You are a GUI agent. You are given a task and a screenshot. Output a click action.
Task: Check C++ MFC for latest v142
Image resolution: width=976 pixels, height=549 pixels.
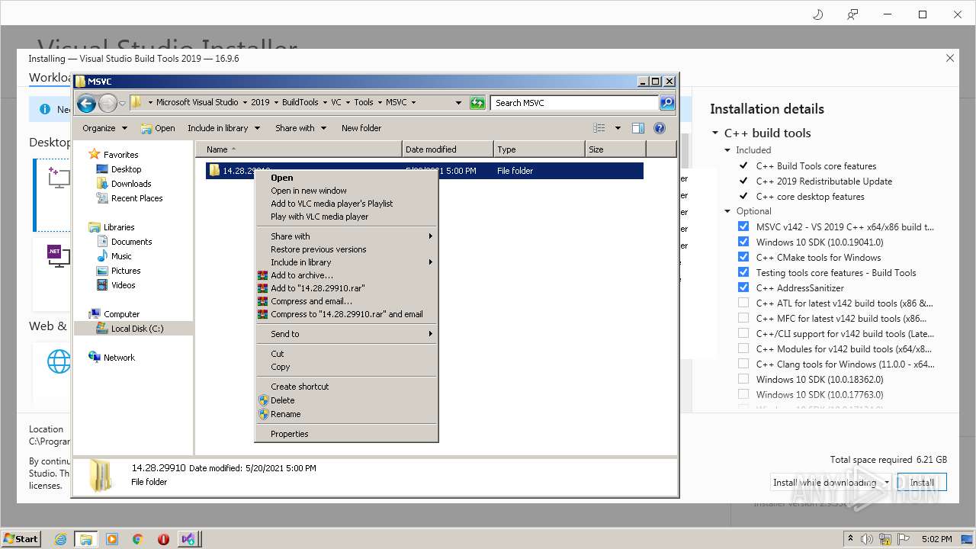pyautogui.click(x=743, y=318)
